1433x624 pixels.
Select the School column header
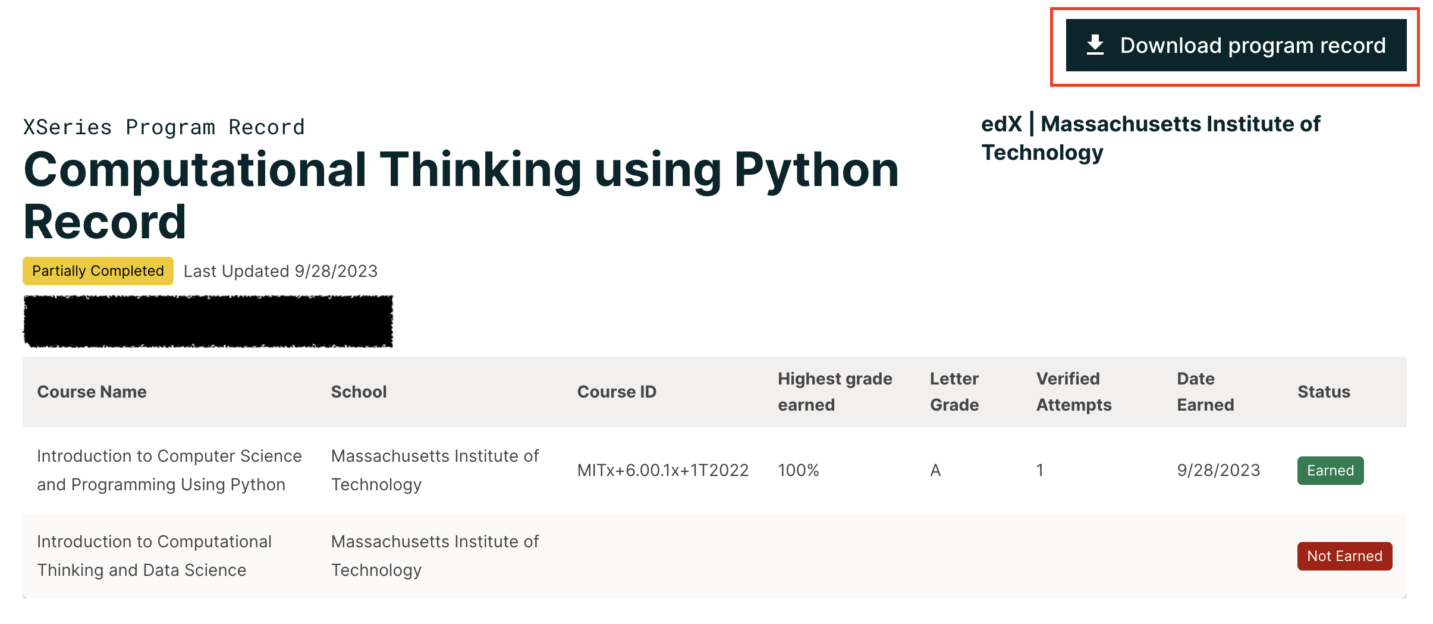click(x=359, y=392)
